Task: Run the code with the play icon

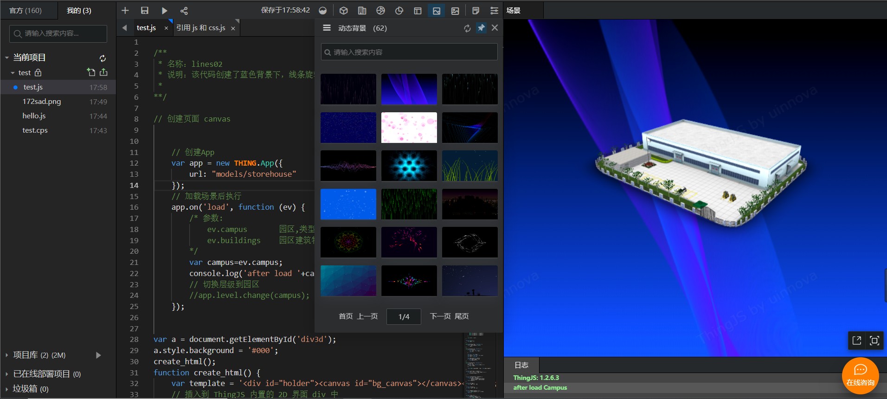Action: tap(164, 10)
